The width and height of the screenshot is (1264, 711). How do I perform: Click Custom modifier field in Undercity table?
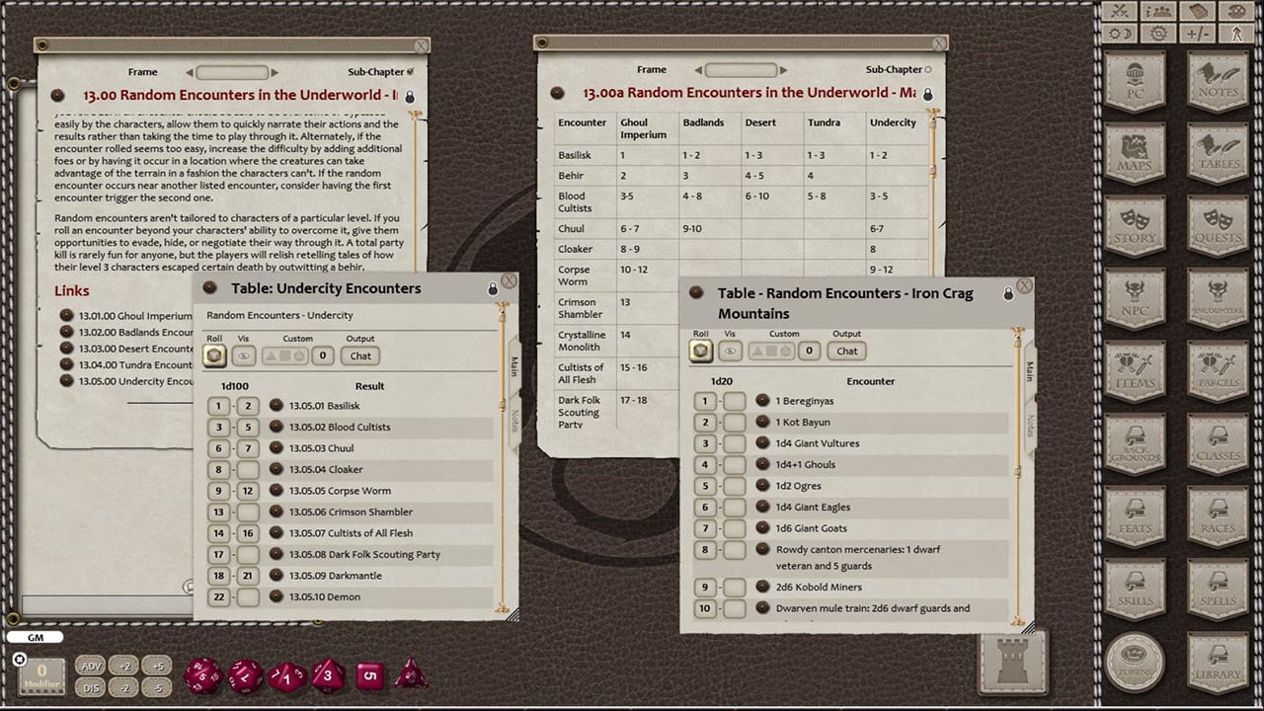click(x=323, y=355)
